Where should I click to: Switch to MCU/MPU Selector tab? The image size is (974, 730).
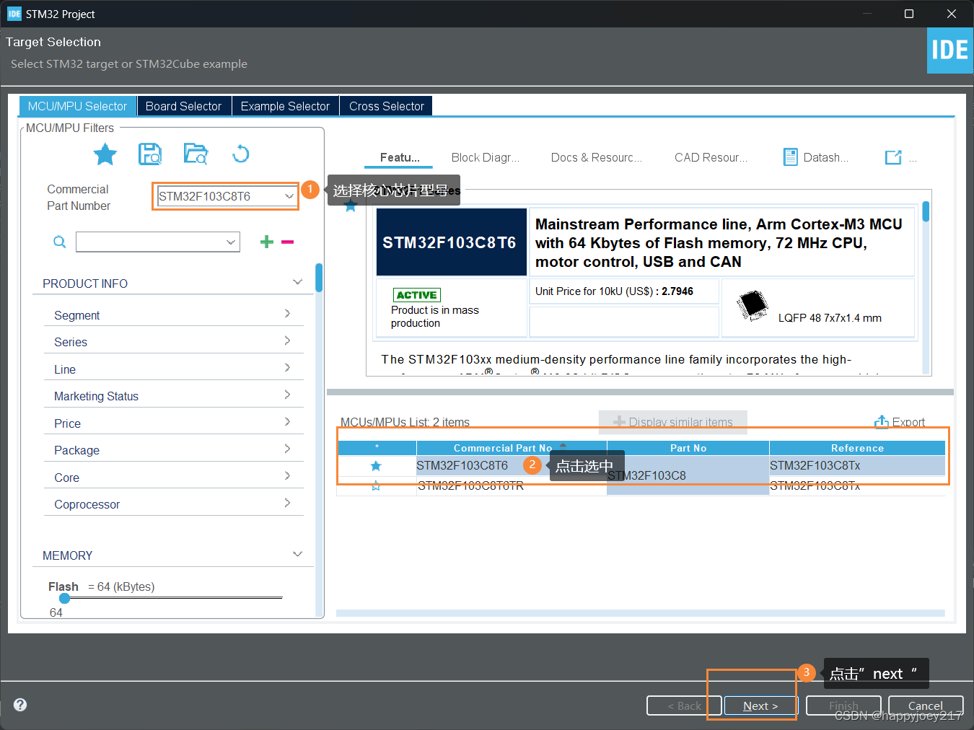tap(77, 106)
